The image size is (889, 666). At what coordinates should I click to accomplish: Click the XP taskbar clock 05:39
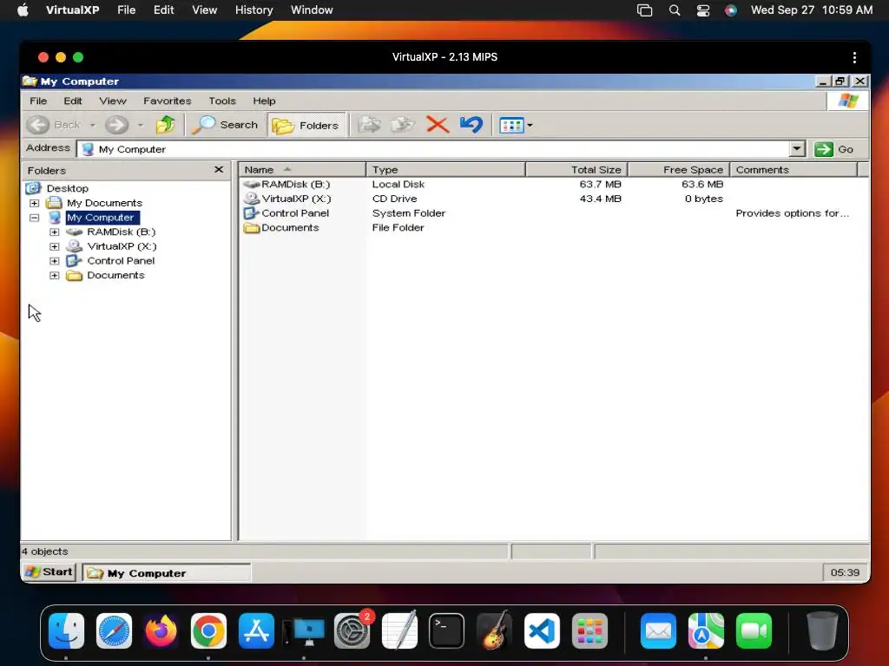tap(845, 572)
